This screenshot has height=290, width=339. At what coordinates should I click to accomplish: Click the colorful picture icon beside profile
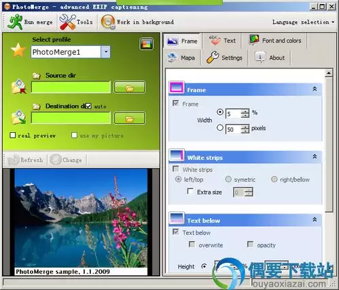[146, 43]
